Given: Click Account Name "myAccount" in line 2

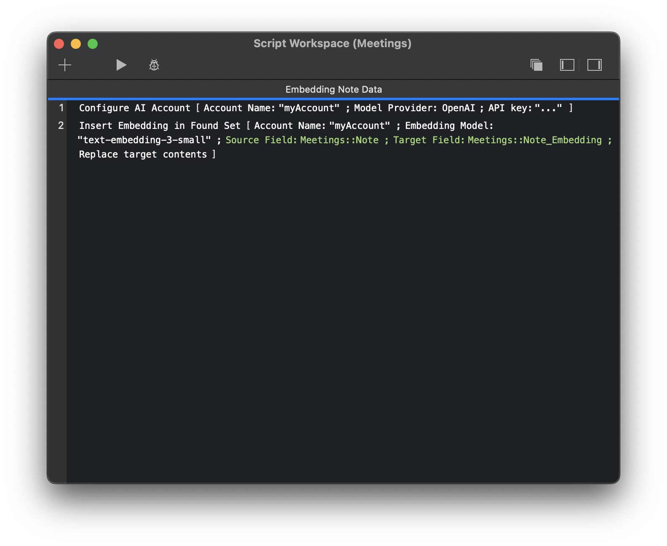Looking at the screenshot, I should point(322,126).
